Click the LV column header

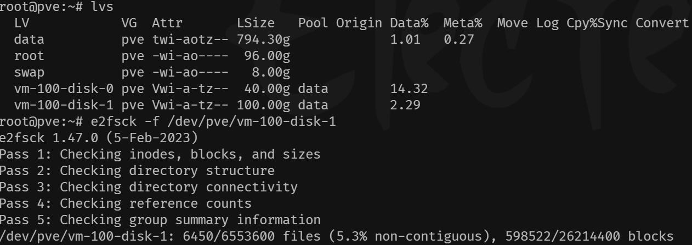22,24
